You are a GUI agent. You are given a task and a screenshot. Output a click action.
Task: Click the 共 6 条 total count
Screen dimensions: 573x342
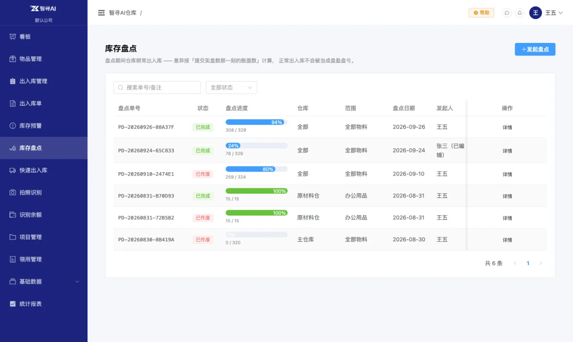(494, 263)
